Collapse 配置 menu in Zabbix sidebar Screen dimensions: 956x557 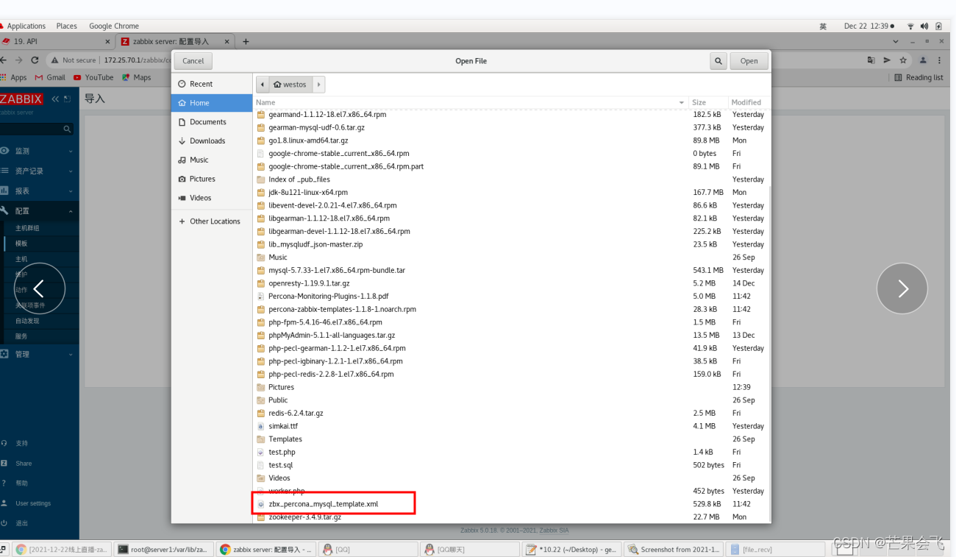pyautogui.click(x=39, y=210)
